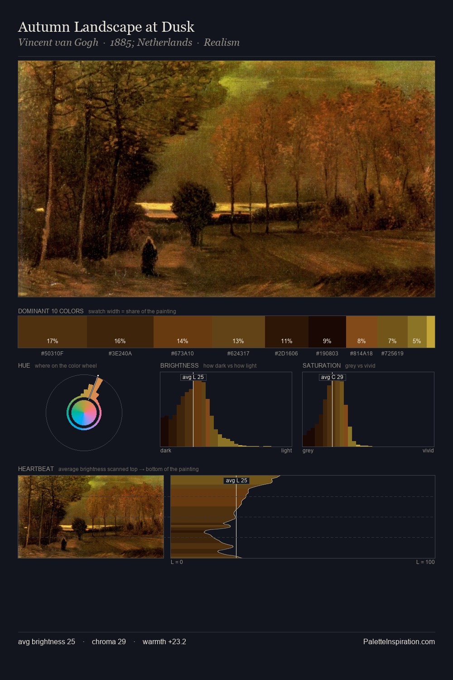
Task: Click the 'light' brightness axis label
Action: [x=286, y=451]
